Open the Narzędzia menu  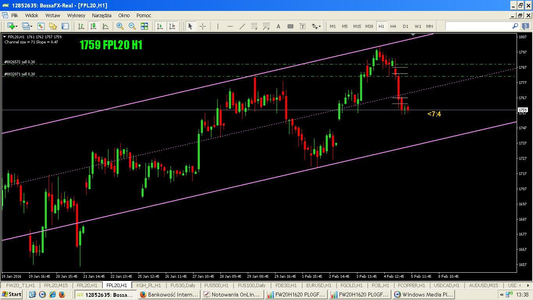[102, 15]
